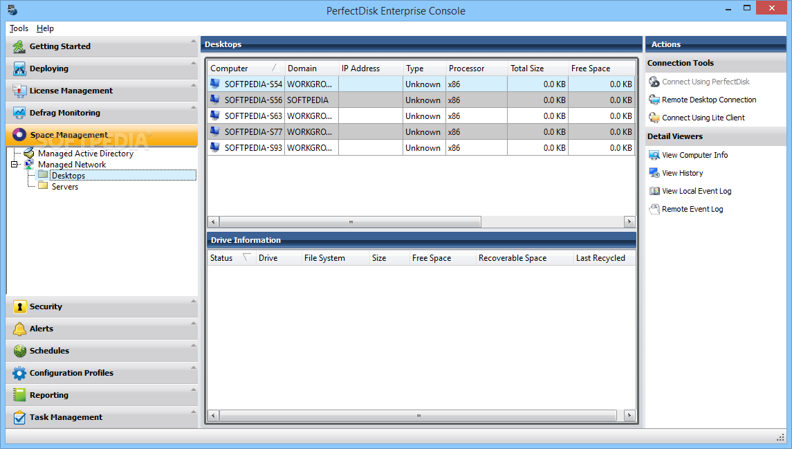Viewport: 792px width, 449px height.
Task: Click the License Management icon
Action: tap(19, 91)
